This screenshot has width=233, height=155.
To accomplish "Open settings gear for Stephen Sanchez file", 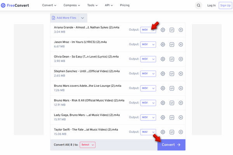I will (x=163, y=74).
